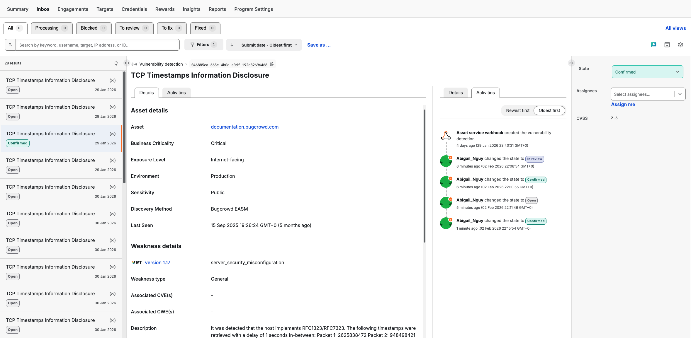Refresh the results list with the reload icon
Screen dimensions: 691x338
coord(116,63)
